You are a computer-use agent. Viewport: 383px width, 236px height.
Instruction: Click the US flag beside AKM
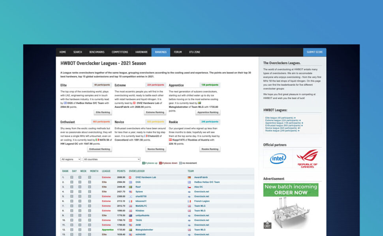click(130, 225)
